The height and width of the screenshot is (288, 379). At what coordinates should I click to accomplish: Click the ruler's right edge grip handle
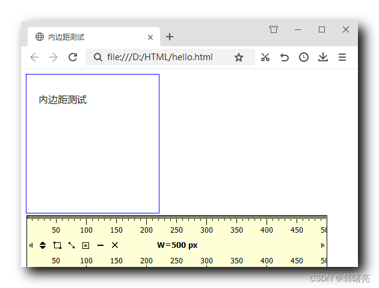pyautogui.click(x=322, y=245)
